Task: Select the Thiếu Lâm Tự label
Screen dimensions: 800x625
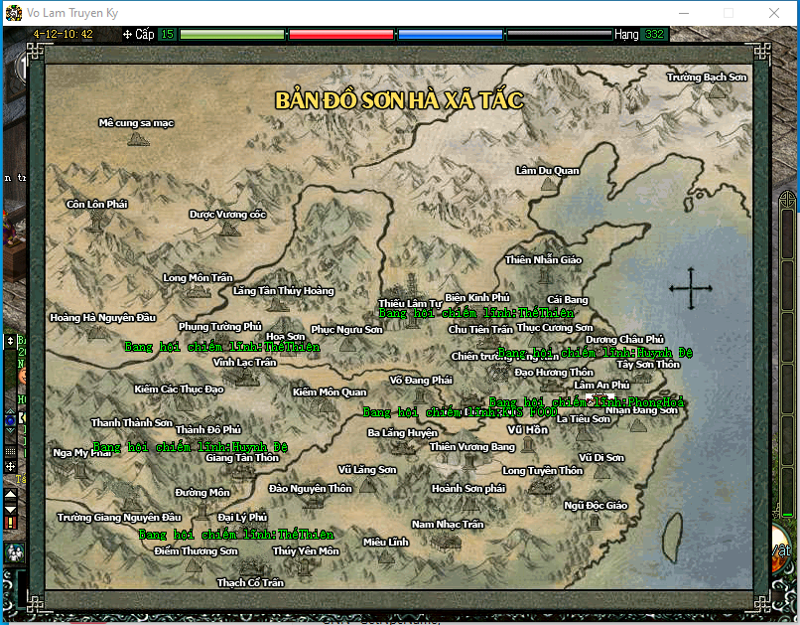Action: tap(410, 303)
